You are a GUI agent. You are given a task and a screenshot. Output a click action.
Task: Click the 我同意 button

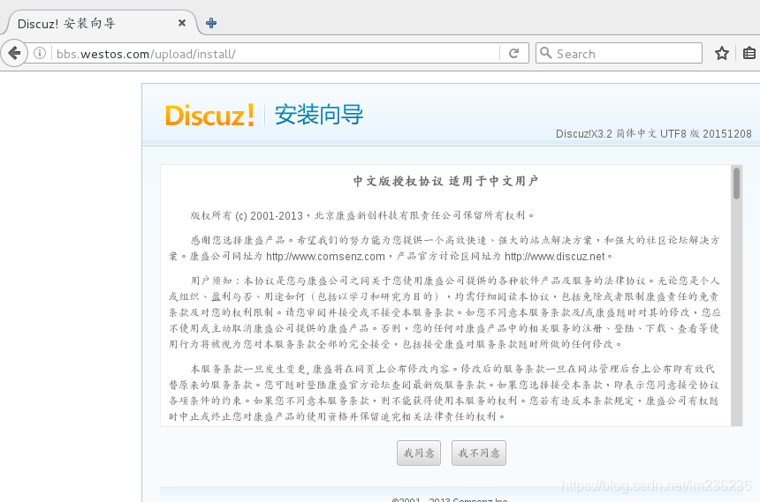(x=419, y=453)
